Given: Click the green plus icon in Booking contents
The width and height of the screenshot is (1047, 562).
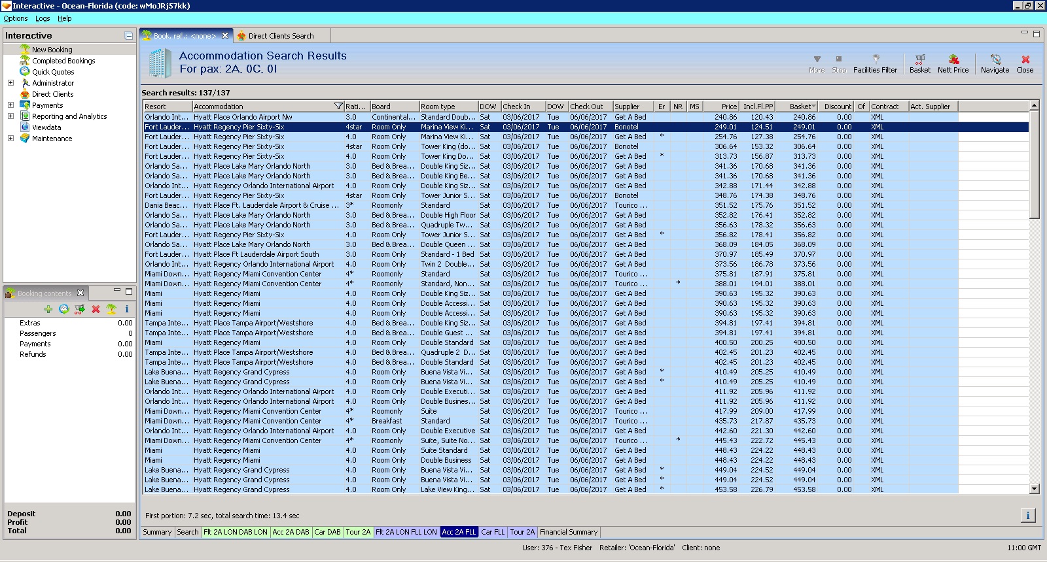Looking at the screenshot, I should pyautogui.click(x=48, y=309).
